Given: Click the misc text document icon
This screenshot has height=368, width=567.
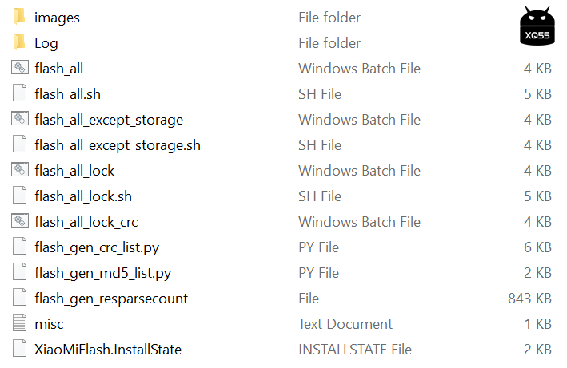Looking at the screenshot, I should pos(20,323).
